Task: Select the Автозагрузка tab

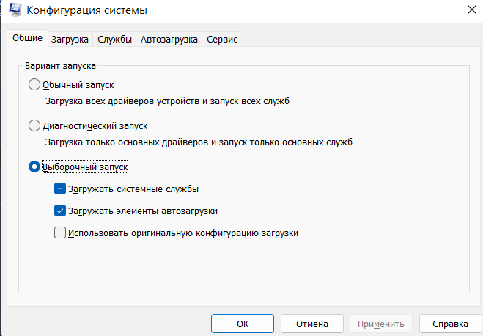Action: (x=169, y=40)
